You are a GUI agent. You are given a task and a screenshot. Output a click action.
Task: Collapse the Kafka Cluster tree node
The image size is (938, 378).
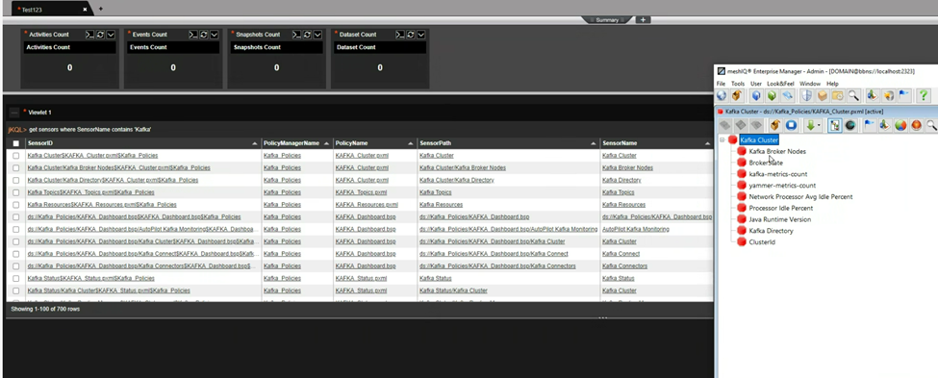coord(723,140)
